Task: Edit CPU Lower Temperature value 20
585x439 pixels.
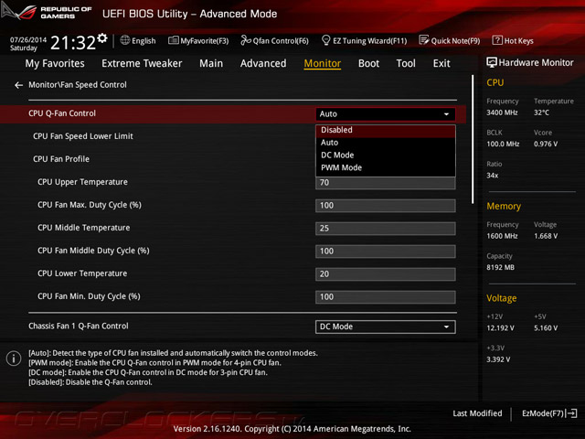Action: click(x=386, y=274)
